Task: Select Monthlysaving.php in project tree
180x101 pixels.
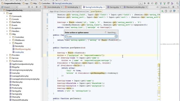Action: pyautogui.click(x=23, y=49)
